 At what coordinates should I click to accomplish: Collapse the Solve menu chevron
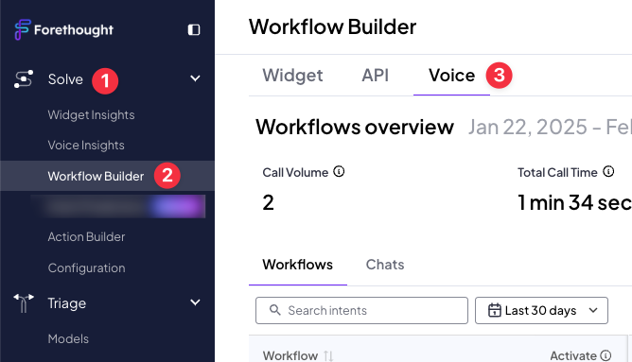click(195, 78)
